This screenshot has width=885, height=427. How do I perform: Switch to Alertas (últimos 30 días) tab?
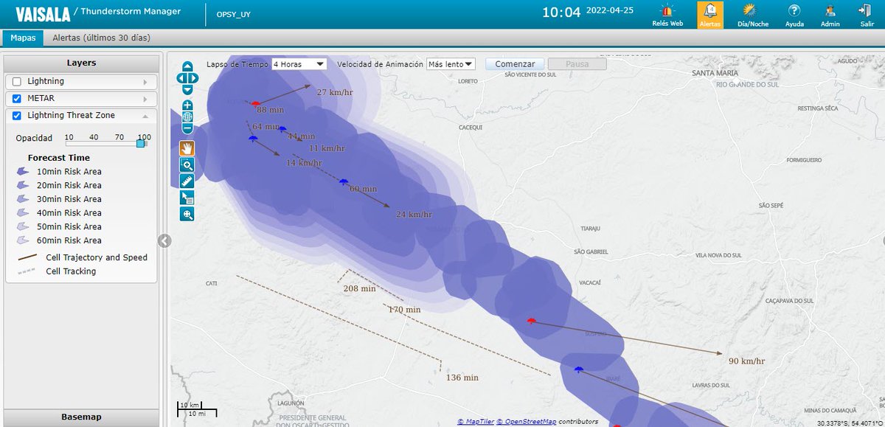coord(102,38)
